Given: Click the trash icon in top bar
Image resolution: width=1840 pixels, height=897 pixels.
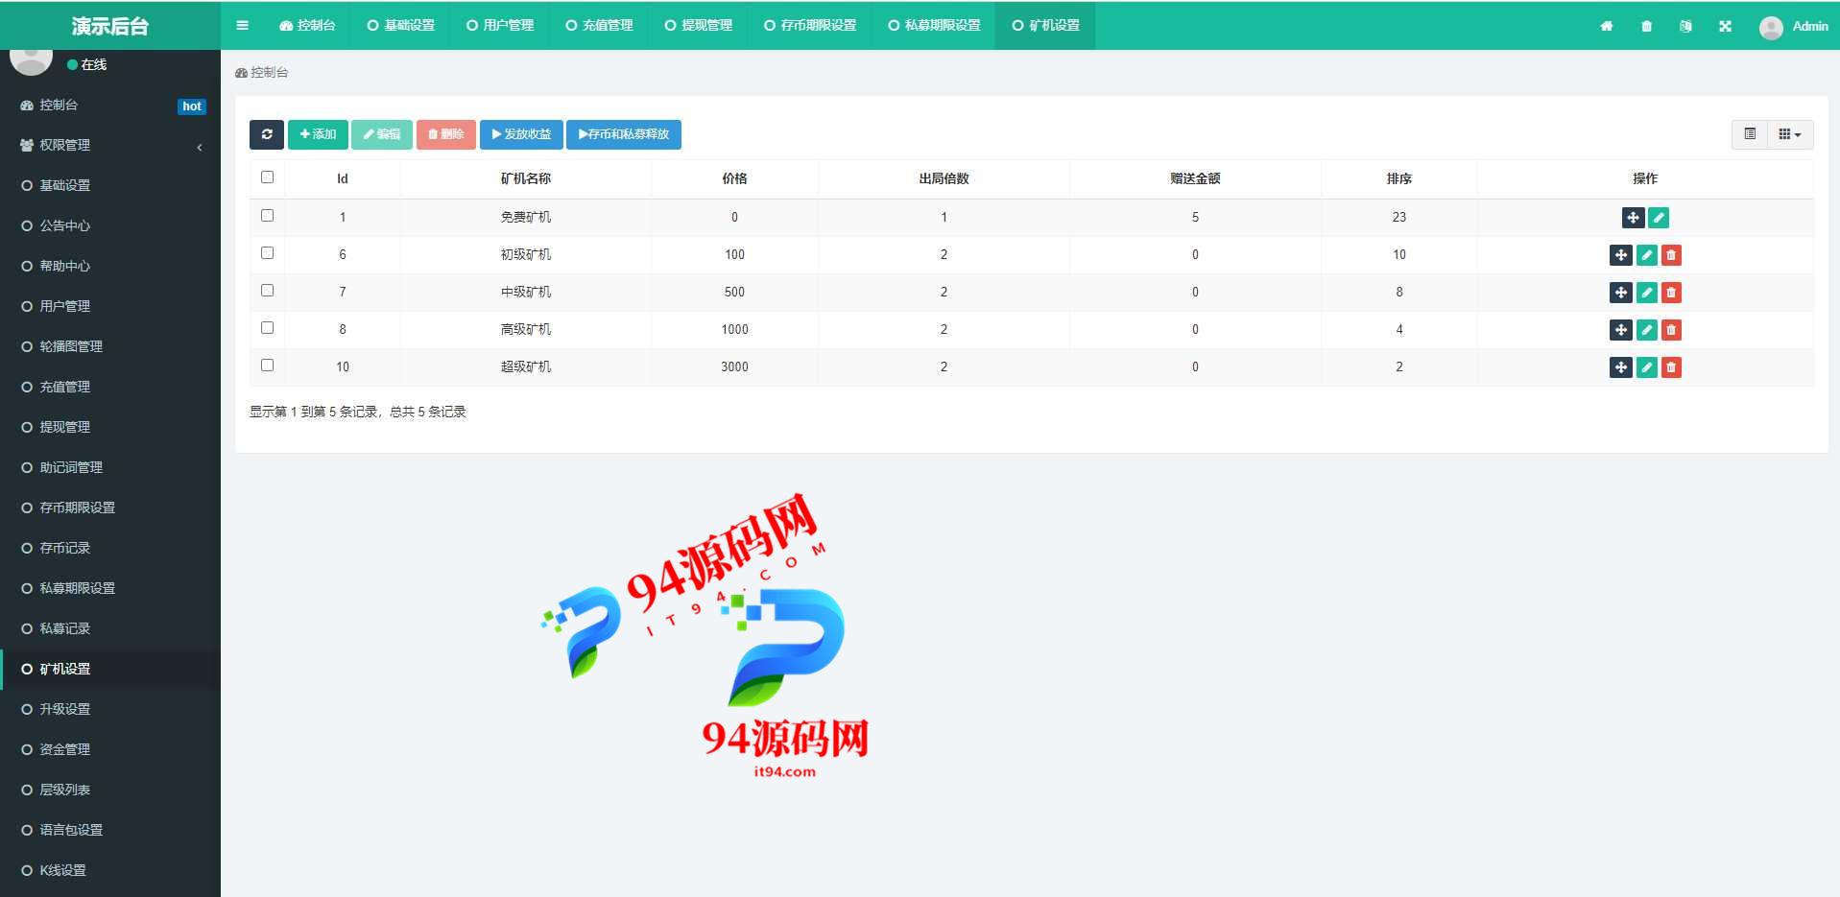Looking at the screenshot, I should point(1646,26).
